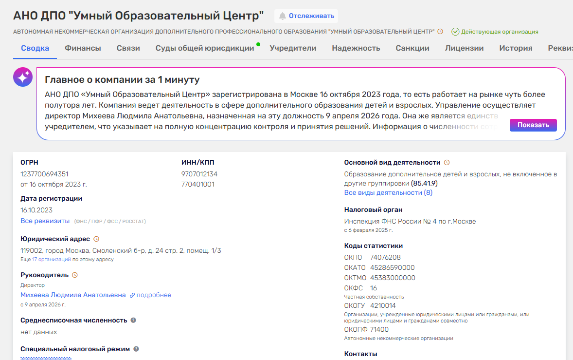Click clock icon beside Юридический адрес

[96, 239]
